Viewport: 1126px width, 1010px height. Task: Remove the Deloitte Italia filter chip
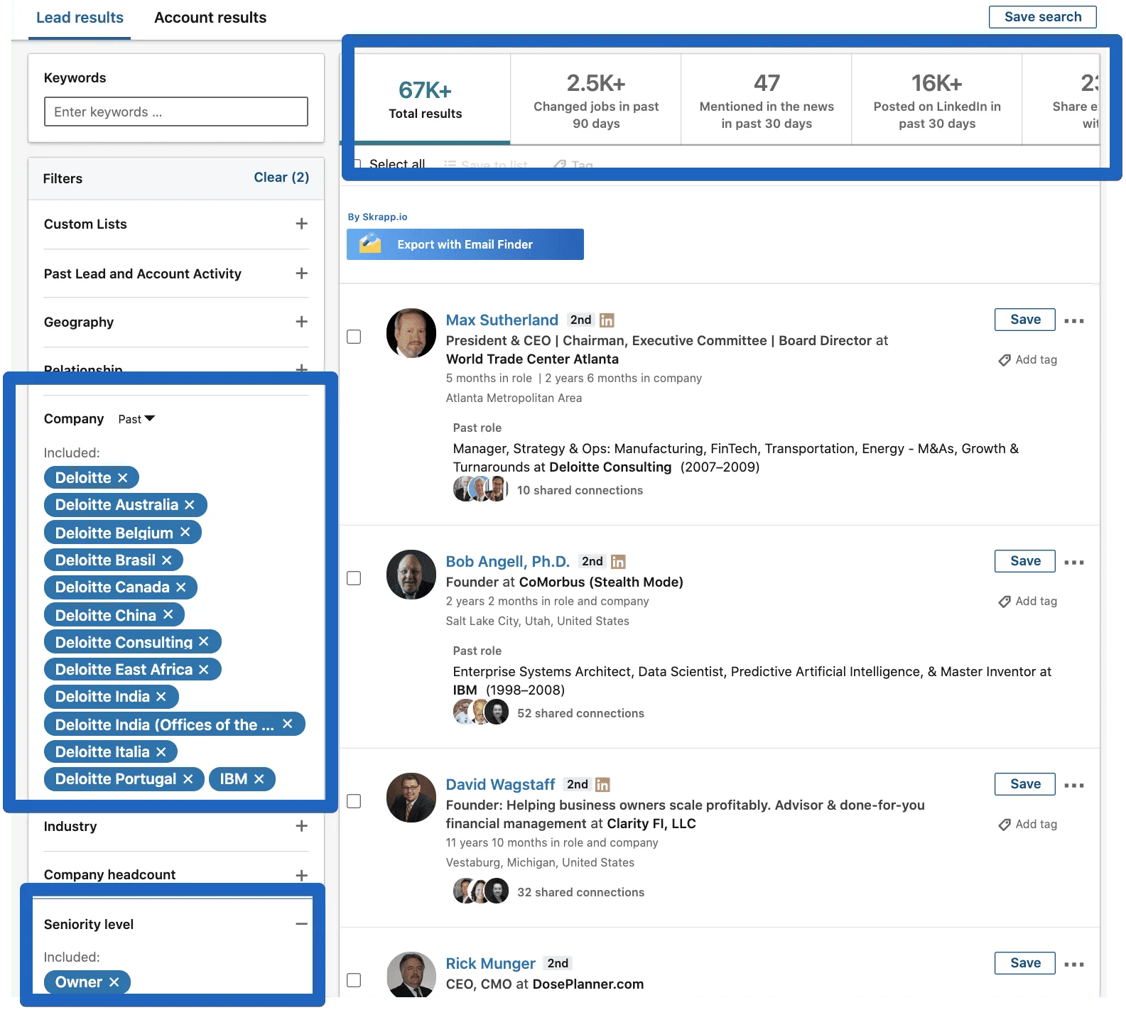point(161,751)
